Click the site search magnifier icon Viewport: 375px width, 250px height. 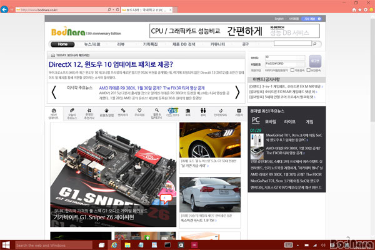pos(315,44)
